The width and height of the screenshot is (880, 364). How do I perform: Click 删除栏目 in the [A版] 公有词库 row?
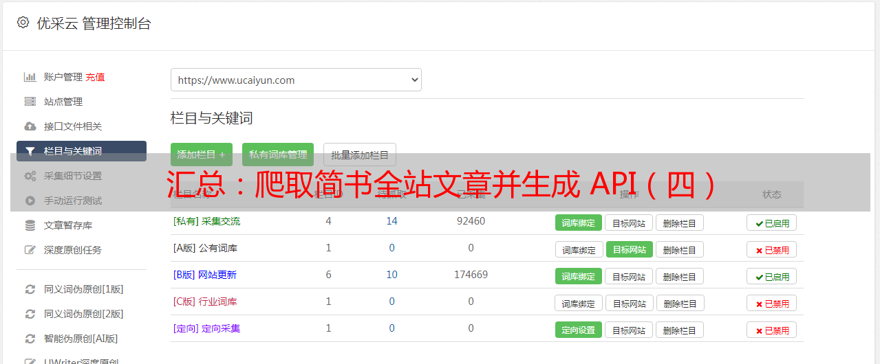point(679,249)
